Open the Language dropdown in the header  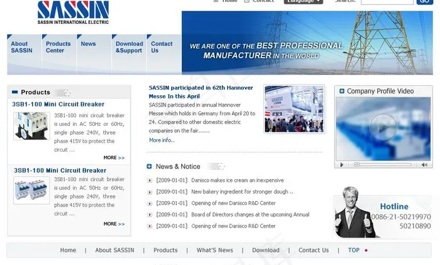pos(303,1)
